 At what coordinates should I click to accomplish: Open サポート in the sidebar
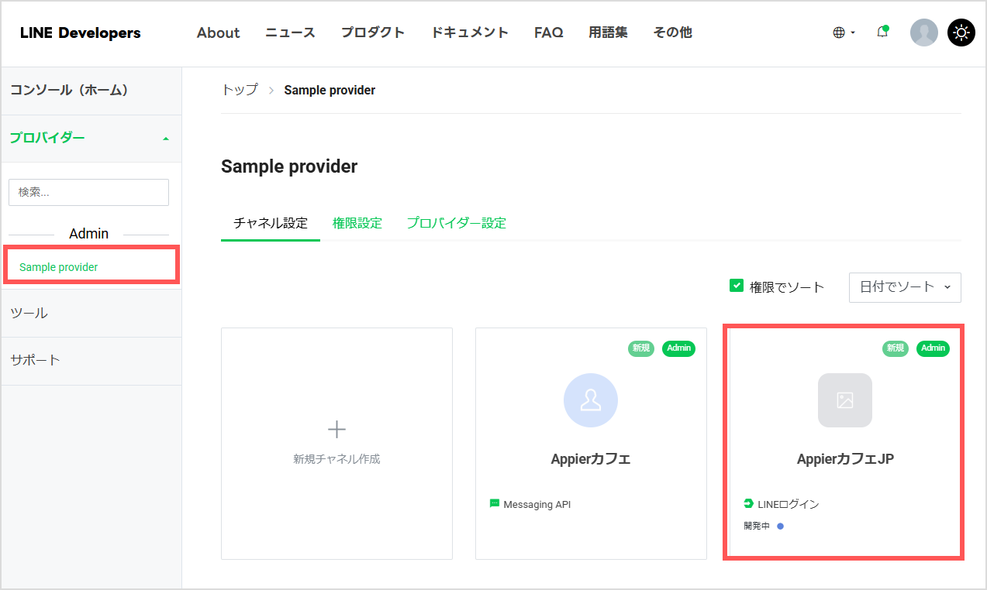click(91, 360)
